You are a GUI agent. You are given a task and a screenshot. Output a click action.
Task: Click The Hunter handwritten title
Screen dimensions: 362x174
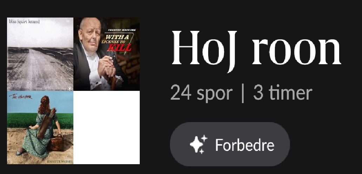(x=21, y=97)
